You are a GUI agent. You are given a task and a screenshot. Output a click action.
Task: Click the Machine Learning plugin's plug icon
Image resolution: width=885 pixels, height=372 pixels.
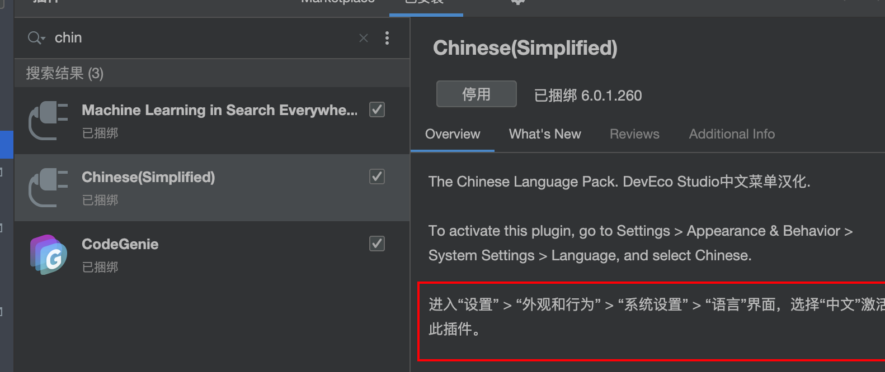[48, 121]
